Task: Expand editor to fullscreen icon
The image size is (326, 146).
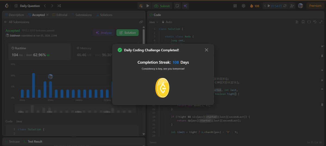Action: [321, 22]
